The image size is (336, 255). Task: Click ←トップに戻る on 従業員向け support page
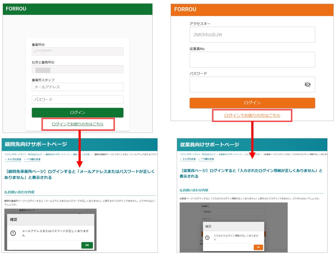click(x=188, y=159)
